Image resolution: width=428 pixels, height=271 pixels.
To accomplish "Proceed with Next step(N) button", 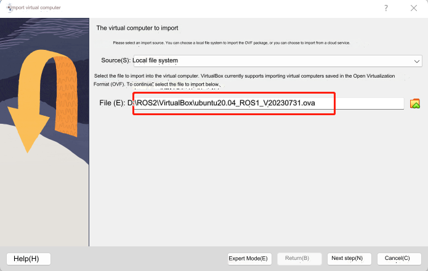I will point(347,258).
